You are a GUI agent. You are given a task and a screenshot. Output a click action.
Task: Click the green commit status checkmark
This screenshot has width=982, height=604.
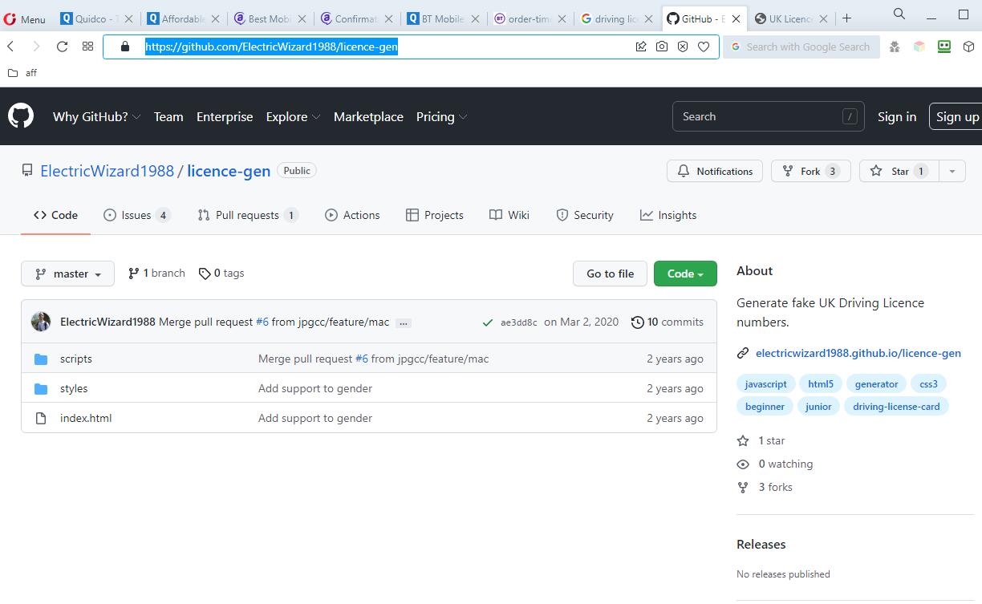[x=487, y=322]
